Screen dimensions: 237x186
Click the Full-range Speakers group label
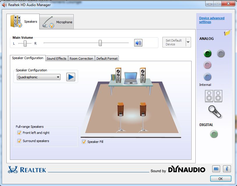[x=30, y=127]
